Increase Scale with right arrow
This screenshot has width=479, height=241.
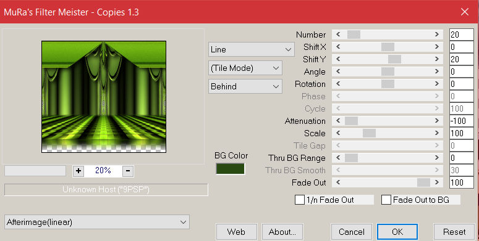437,133
